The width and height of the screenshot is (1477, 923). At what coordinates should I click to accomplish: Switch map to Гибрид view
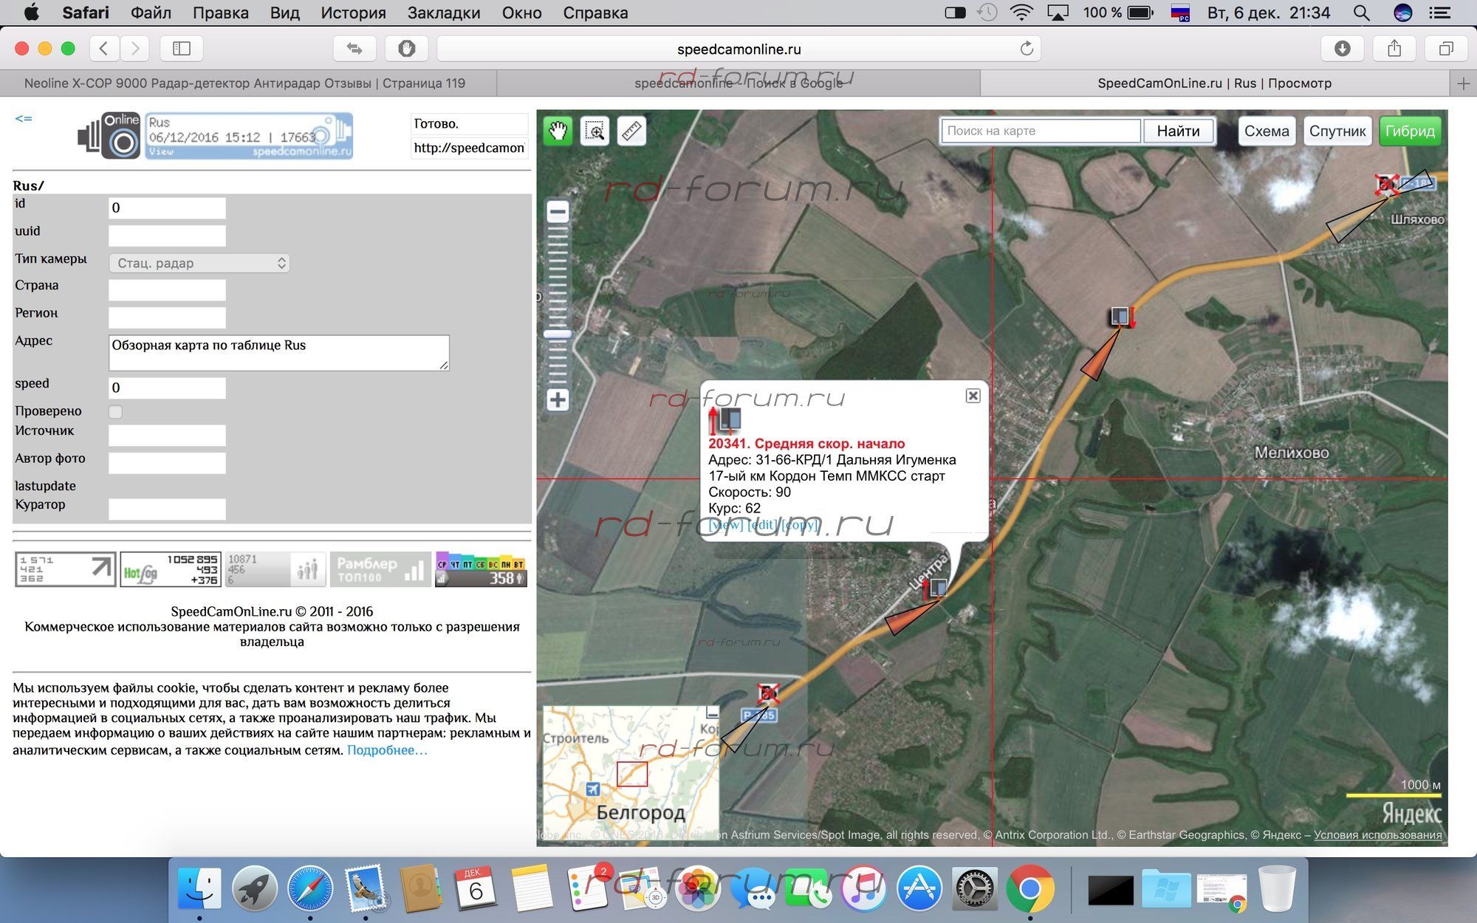coord(1410,131)
